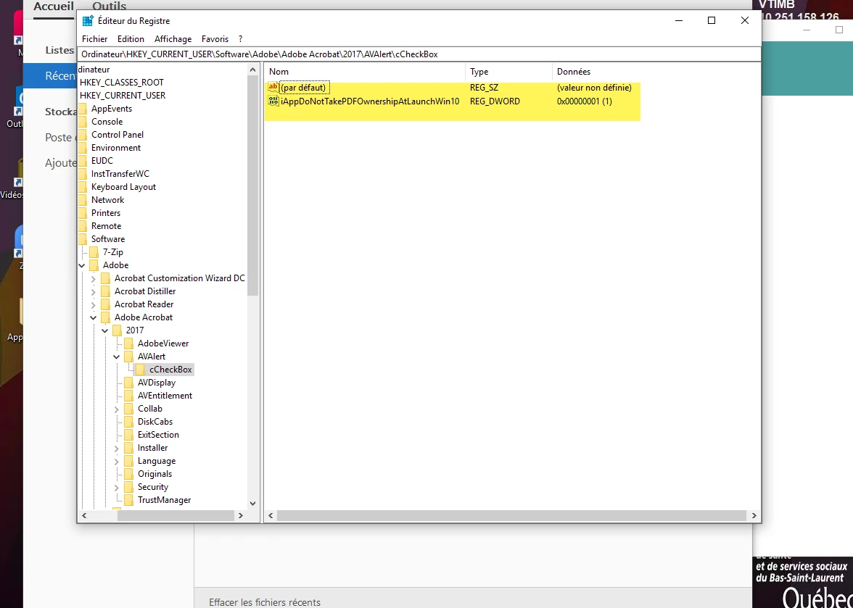The height and width of the screenshot is (608, 853).
Task: Click the Adobe folder icon
Action: click(94, 265)
